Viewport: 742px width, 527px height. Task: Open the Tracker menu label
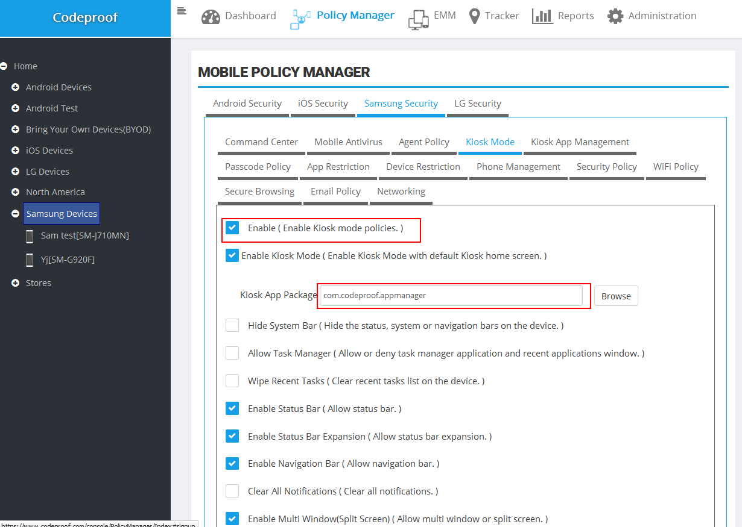tap(502, 16)
